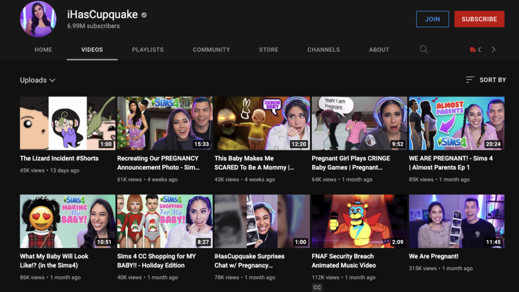Click the verified badge next to iHasCupquake

click(144, 15)
